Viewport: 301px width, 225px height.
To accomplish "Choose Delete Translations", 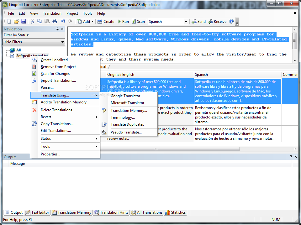I will tap(65, 110).
